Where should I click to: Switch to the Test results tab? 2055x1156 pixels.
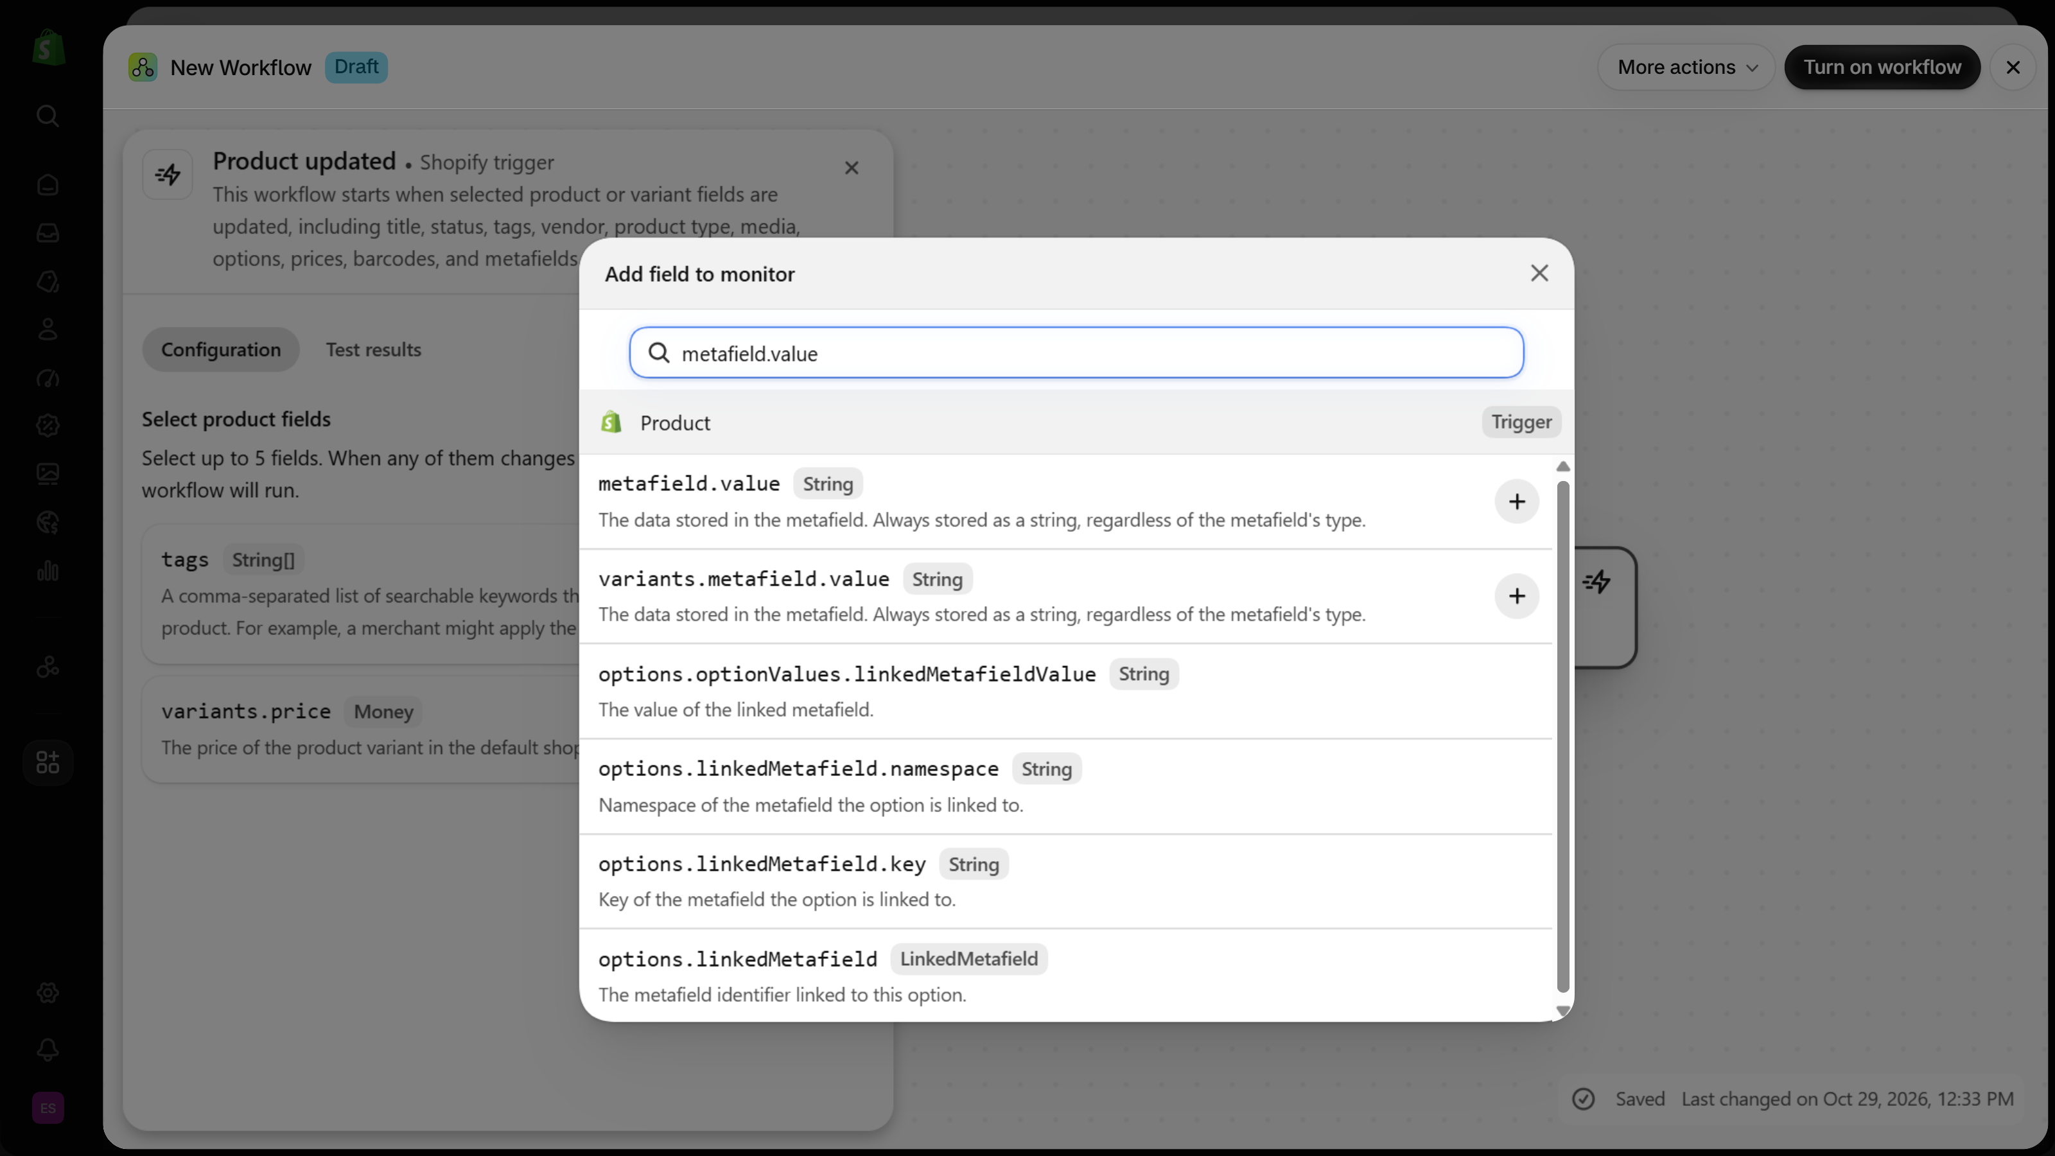pos(373,349)
